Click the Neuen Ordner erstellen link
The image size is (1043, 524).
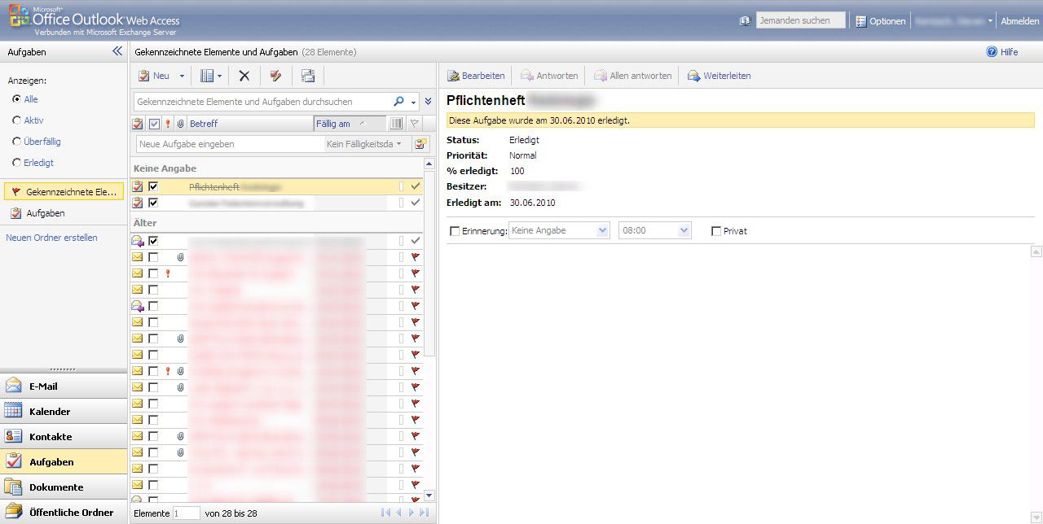point(51,237)
